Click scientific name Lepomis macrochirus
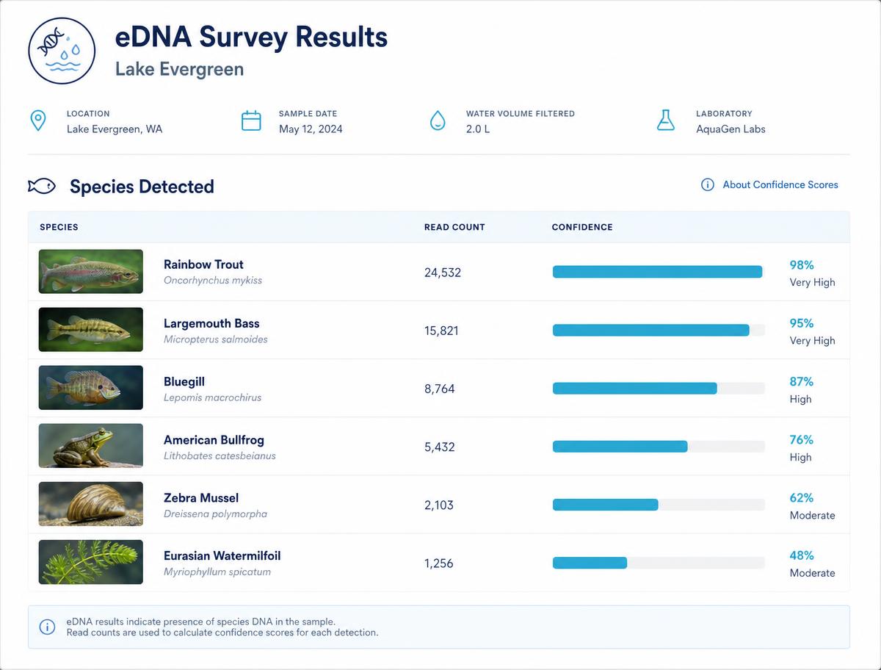The image size is (881, 670). click(213, 397)
